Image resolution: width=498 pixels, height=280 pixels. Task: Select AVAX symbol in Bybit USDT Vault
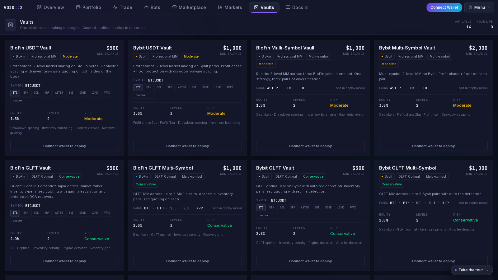pos(230,87)
